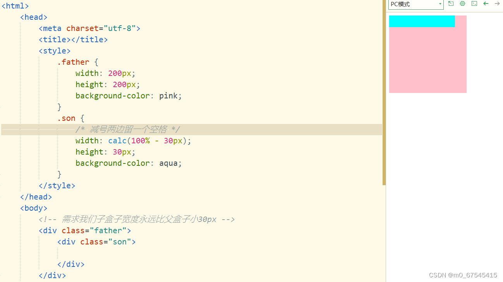Viewport: 503px width, 282px height.
Task: Click the aqua son div in preview
Action: 422,21
